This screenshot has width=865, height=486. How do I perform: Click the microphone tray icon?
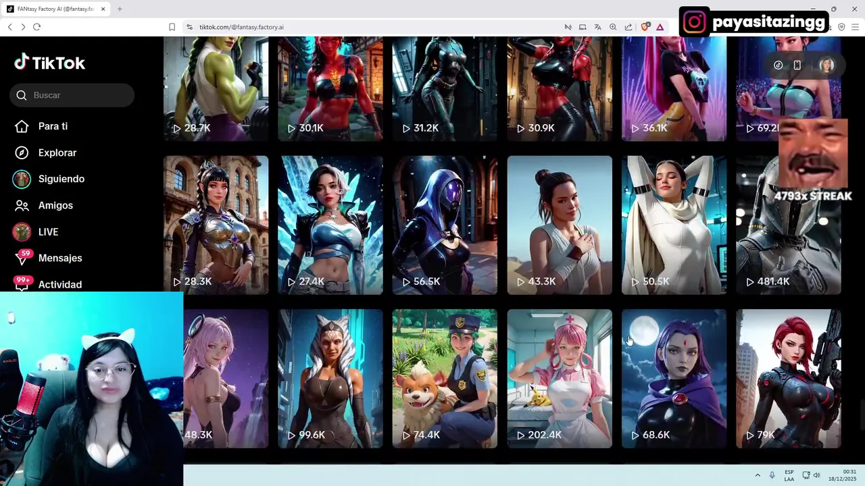[772, 475]
